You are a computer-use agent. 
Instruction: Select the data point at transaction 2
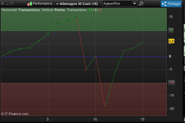point(20,49)
